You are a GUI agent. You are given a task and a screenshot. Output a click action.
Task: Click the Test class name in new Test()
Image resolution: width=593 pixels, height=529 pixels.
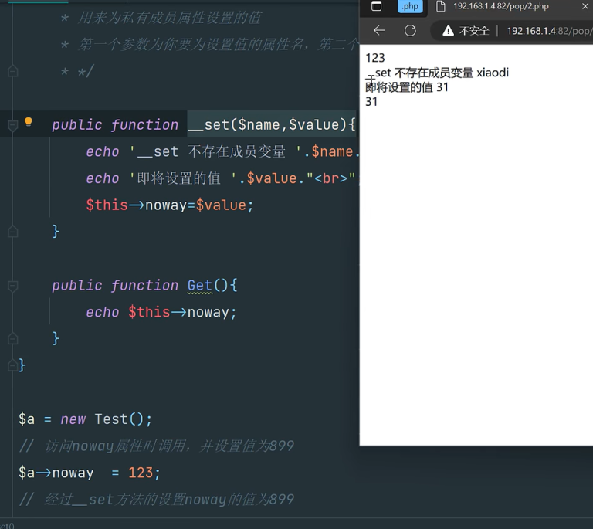[110, 419]
